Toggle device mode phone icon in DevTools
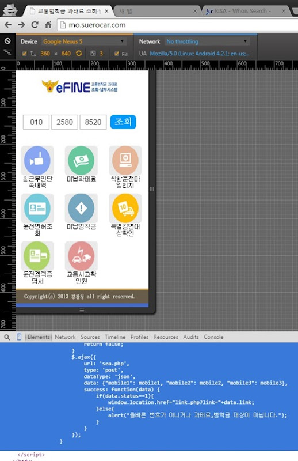The width and height of the screenshot is (298, 461). [x=19, y=337]
